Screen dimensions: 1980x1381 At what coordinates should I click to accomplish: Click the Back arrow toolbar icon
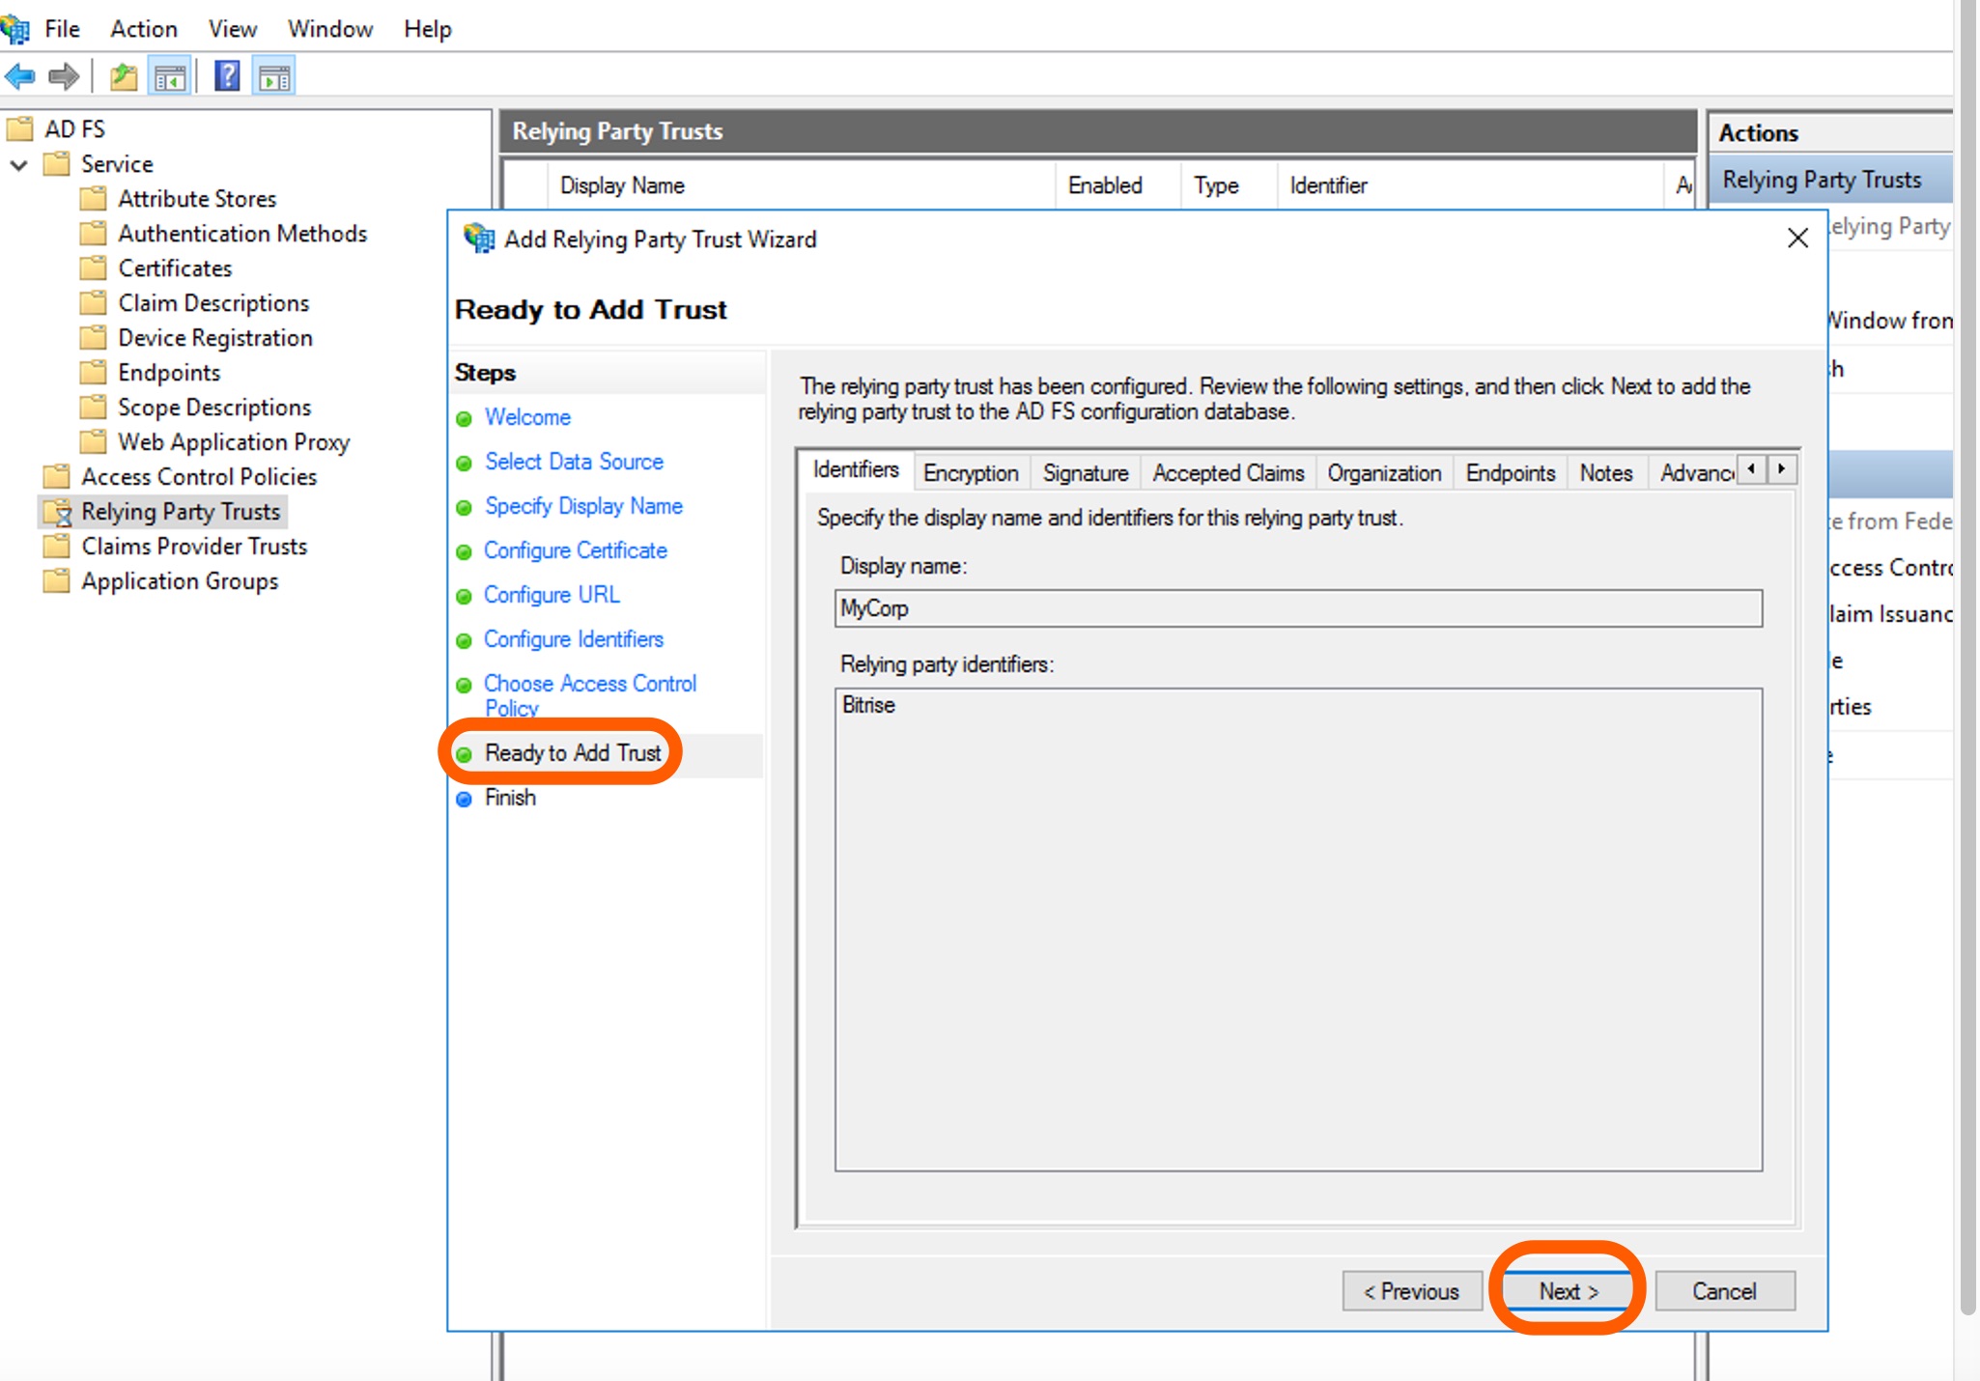(x=19, y=76)
